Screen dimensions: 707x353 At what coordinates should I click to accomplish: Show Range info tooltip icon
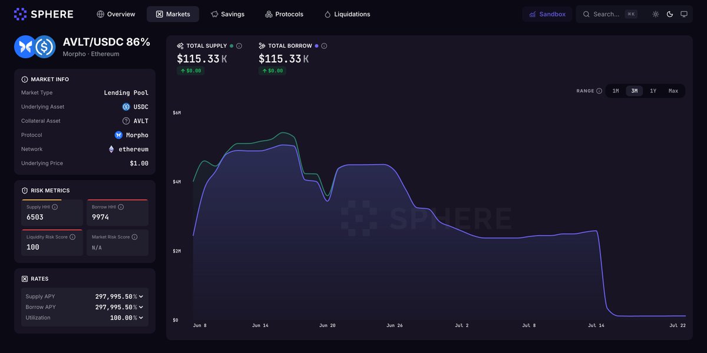point(599,91)
